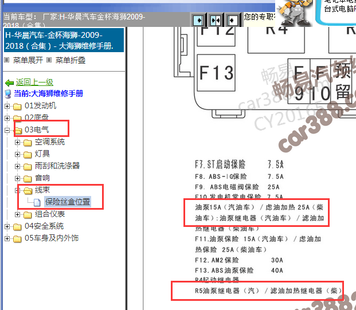Expand the 组合仪表 subfolder
Viewport: 356px width, 310px height.
17,214
